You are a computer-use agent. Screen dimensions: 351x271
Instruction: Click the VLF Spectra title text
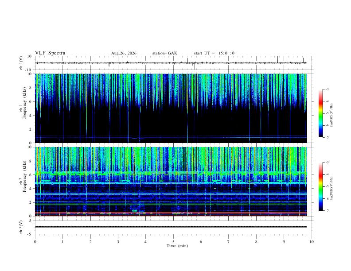50,53
